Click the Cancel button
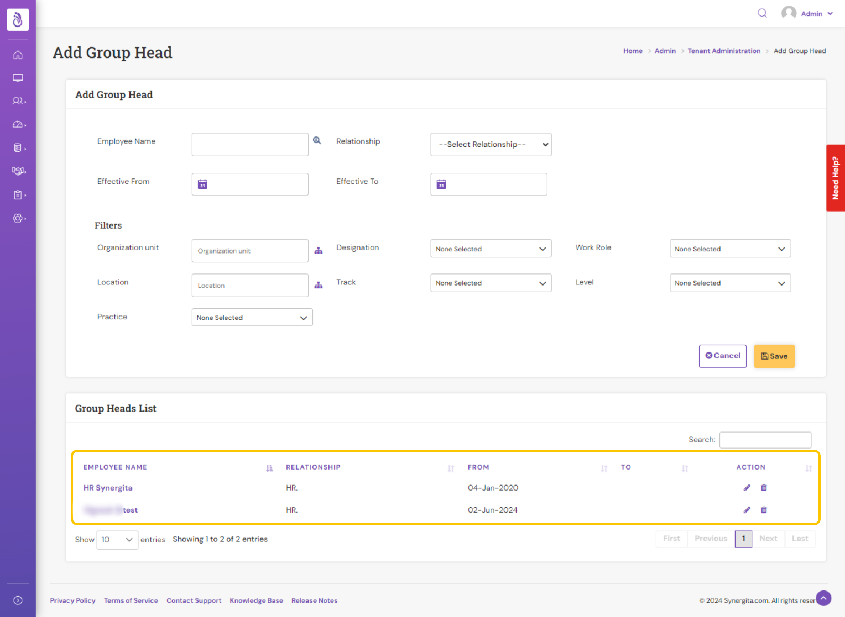 [723, 356]
